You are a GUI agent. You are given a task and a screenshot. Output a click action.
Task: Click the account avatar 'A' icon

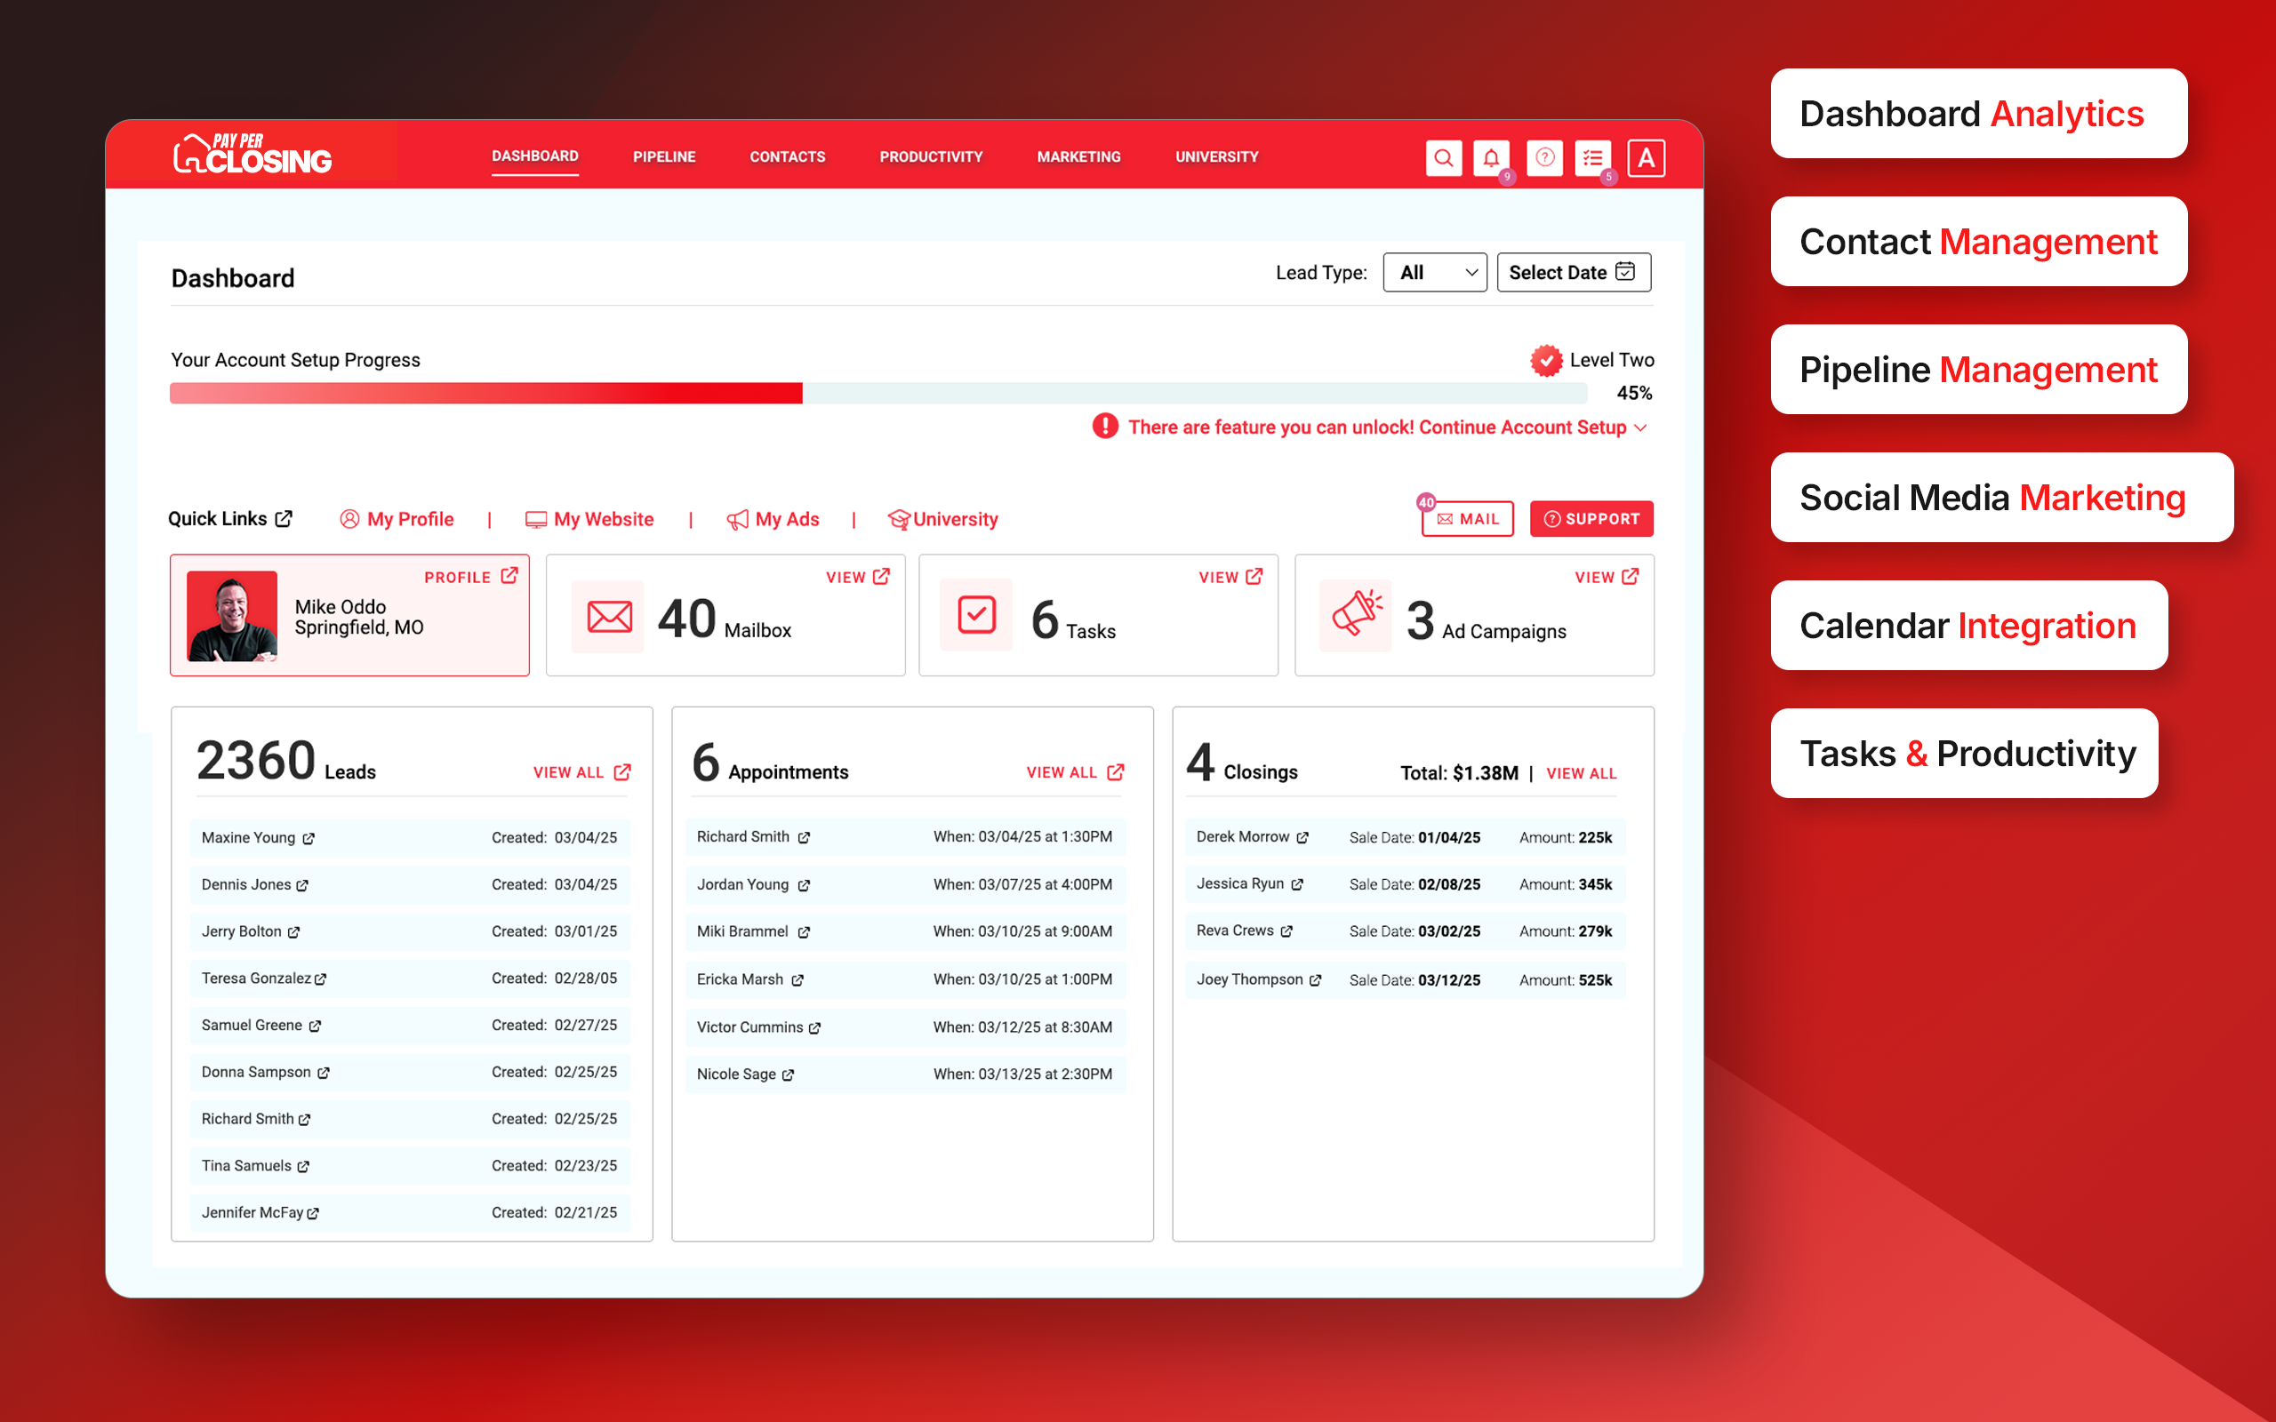click(x=1646, y=158)
